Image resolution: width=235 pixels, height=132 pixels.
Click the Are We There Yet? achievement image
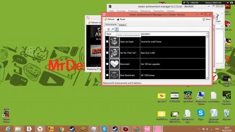[x=114, y=53]
